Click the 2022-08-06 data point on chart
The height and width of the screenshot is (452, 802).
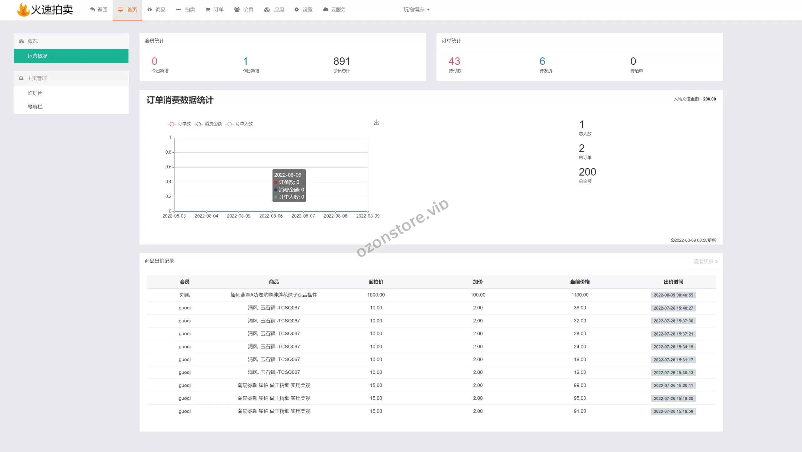tap(271, 212)
